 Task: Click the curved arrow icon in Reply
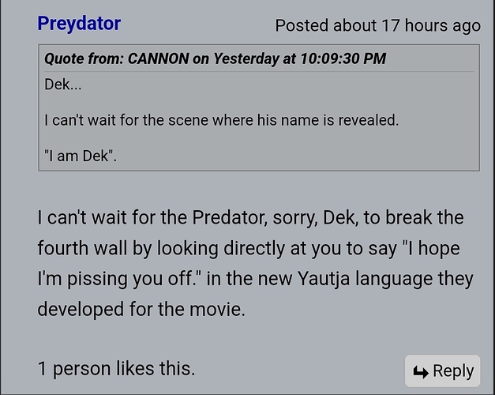click(421, 371)
